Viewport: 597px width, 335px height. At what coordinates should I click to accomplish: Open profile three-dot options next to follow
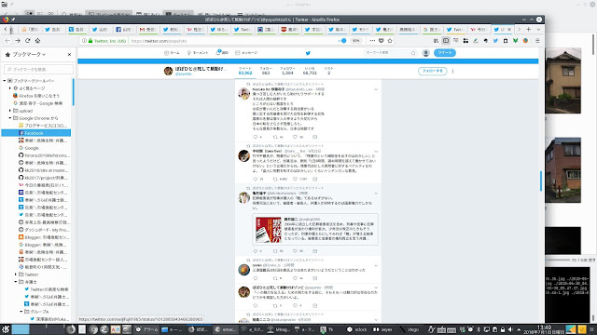click(x=452, y=71)
